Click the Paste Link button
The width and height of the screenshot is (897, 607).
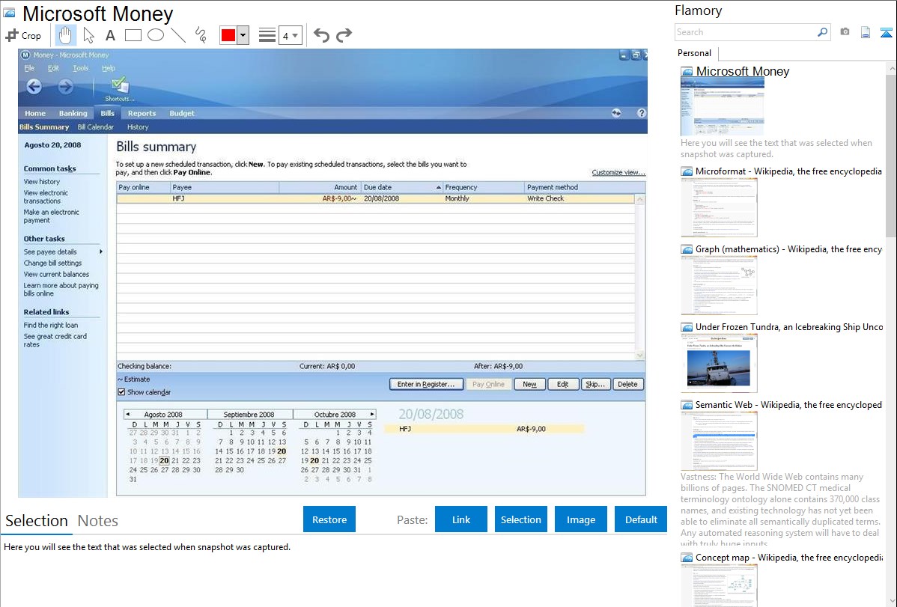pos(461,519)
